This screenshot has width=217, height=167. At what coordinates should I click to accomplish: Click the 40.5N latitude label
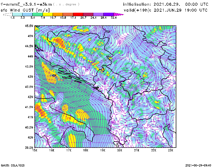coord(29,127)
